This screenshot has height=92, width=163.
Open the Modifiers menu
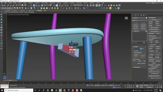coord(31,3)
